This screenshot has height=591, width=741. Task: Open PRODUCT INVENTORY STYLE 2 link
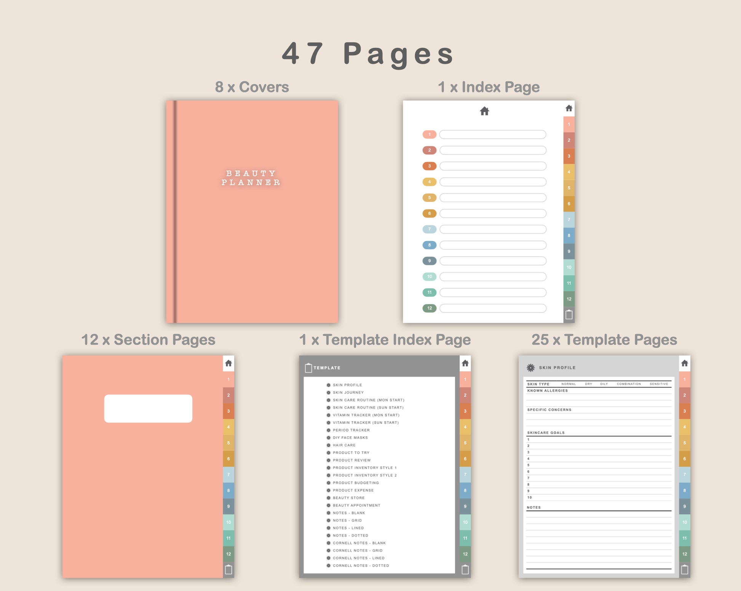365,475
